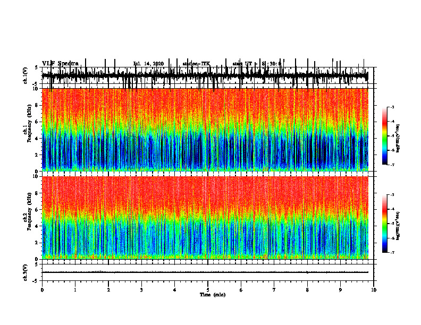421x325 pixels.
Task: Click time tick label "5" on x-axis
Action: 208,290
